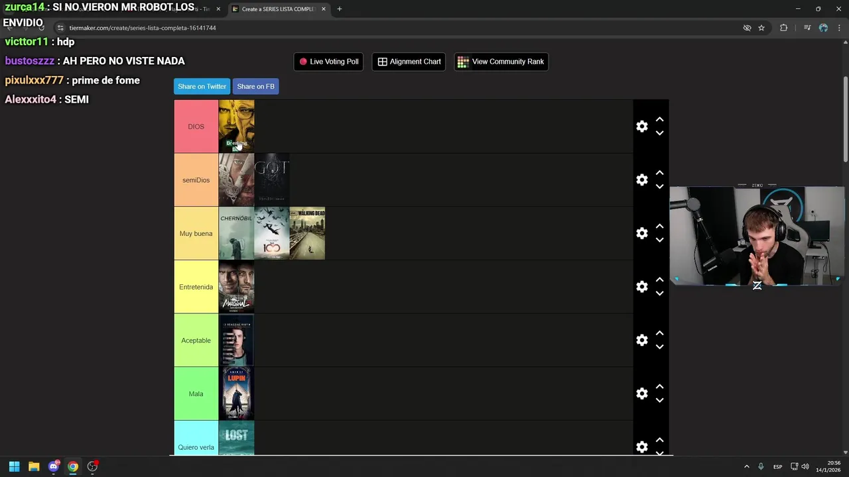The height and width of the screenshot is (477, 849).
Task: Move semiDios tier up with arrow
Action: [659, 173]
